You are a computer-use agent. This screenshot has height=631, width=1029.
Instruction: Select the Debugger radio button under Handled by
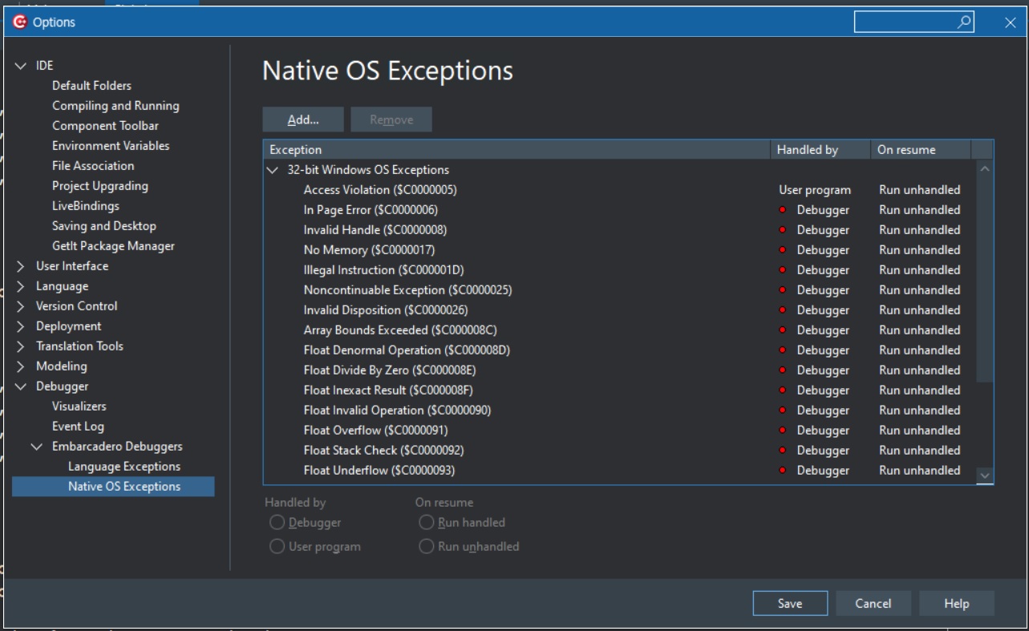[277, 523]
